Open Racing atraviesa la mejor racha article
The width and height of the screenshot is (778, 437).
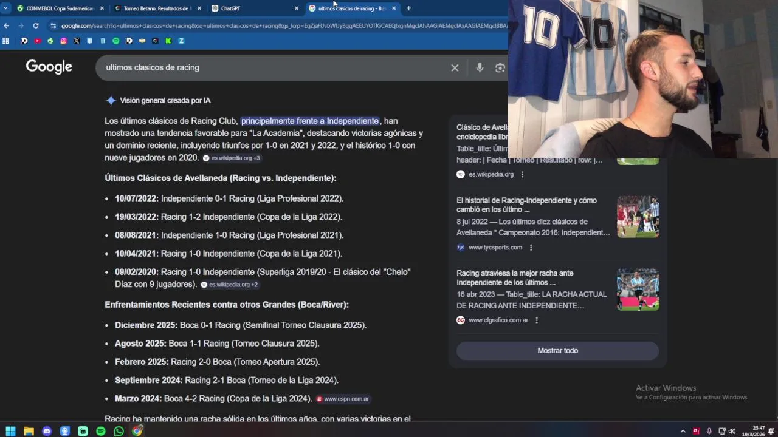515,277
